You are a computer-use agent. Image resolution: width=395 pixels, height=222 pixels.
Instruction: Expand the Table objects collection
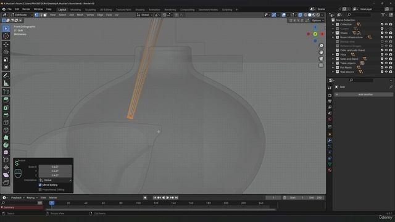coord(333,63)
